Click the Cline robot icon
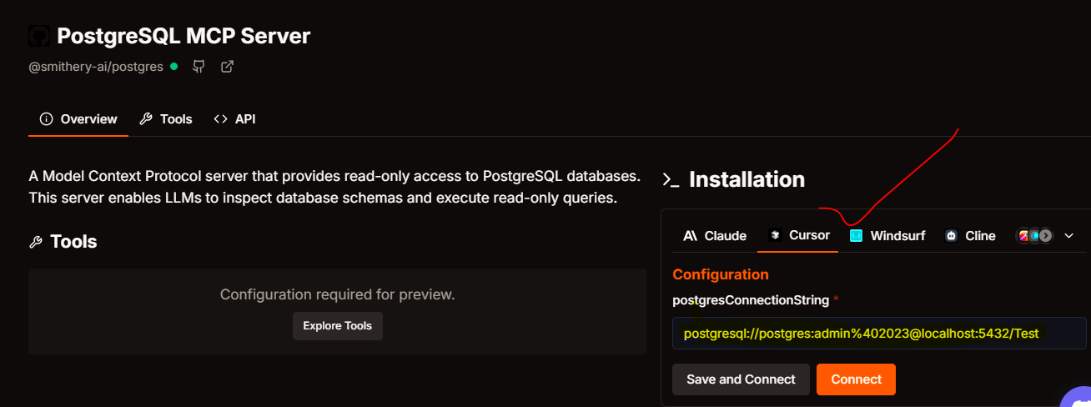 pos(951,236)
